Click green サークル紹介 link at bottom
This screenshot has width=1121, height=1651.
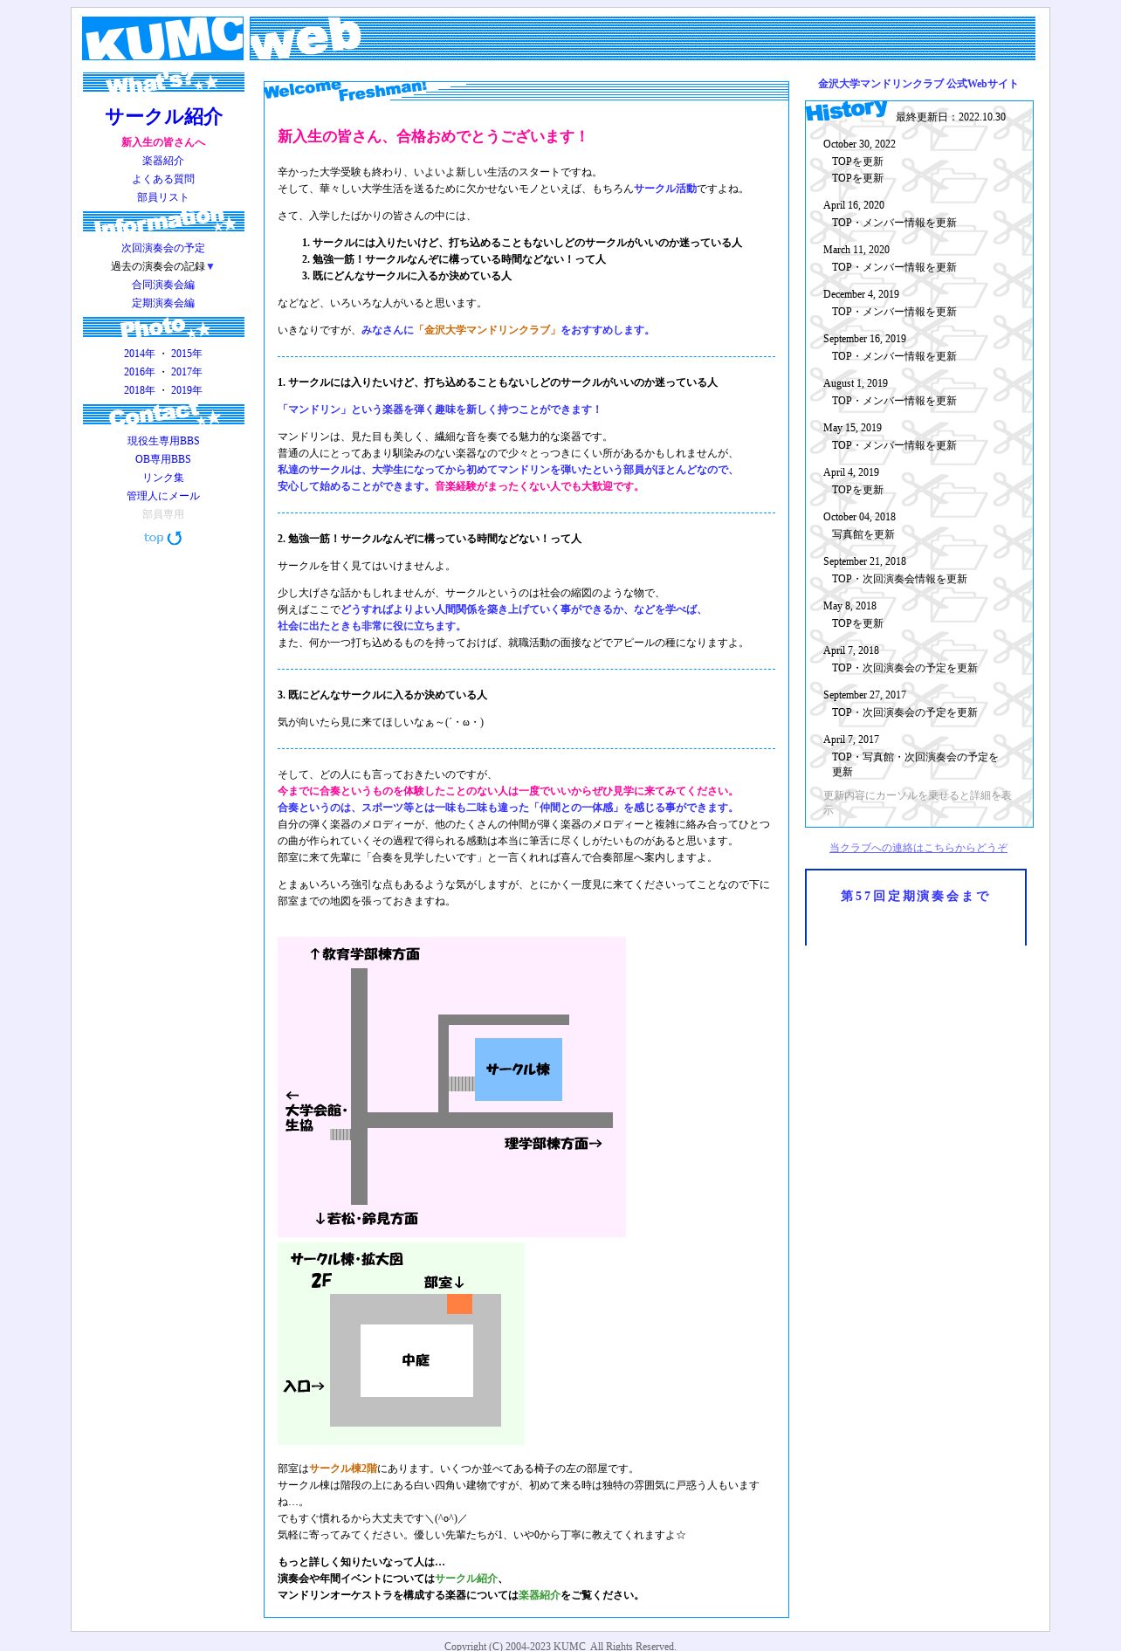click(x=466, y=1579)
